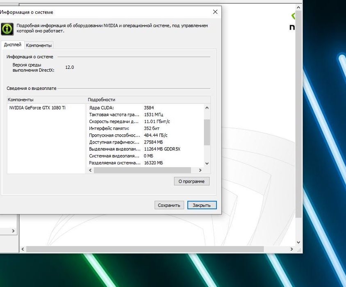Click main window horizontal scroll right arrow

point(291,249)
